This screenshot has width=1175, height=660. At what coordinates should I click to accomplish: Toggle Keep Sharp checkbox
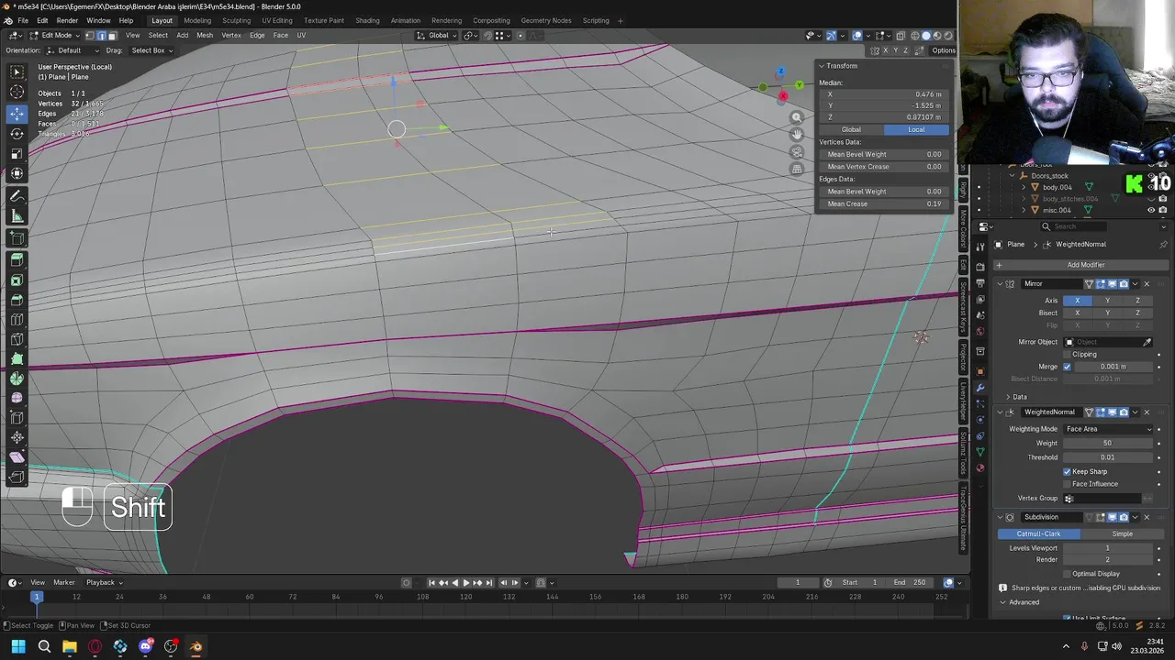click(x=1067, y=472)
